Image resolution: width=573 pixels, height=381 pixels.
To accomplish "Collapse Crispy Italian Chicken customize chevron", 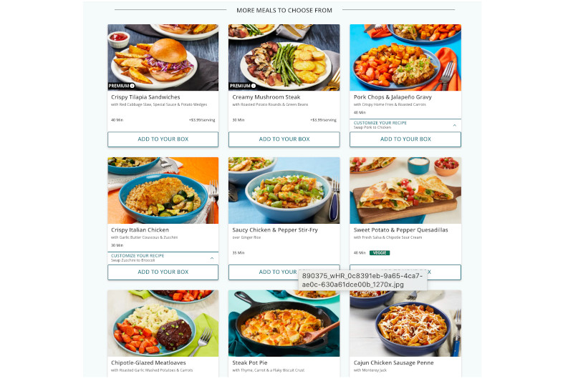I will [212, 258].
